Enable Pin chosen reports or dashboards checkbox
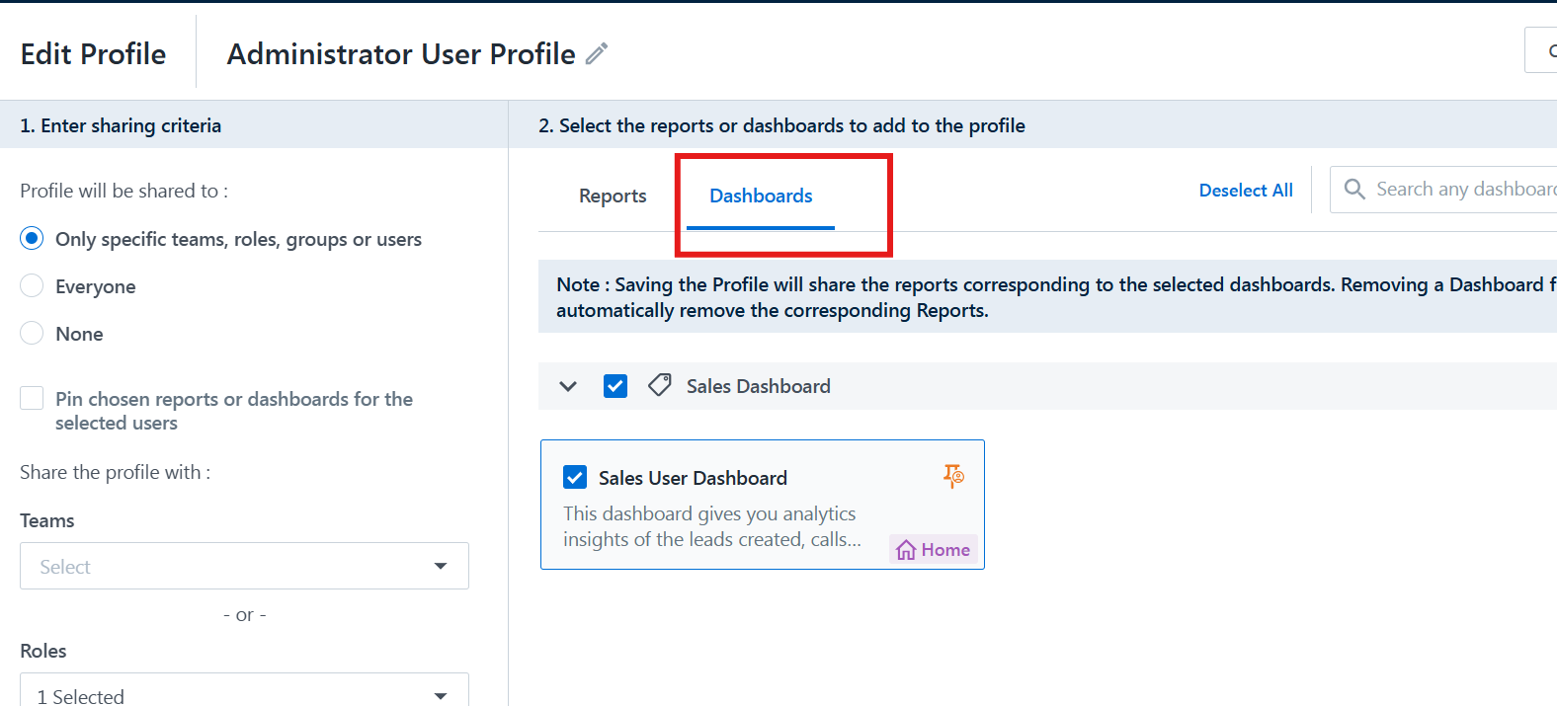Image resolution: width=1557 pixels, height=706 pixels. [x=33, y=398]
